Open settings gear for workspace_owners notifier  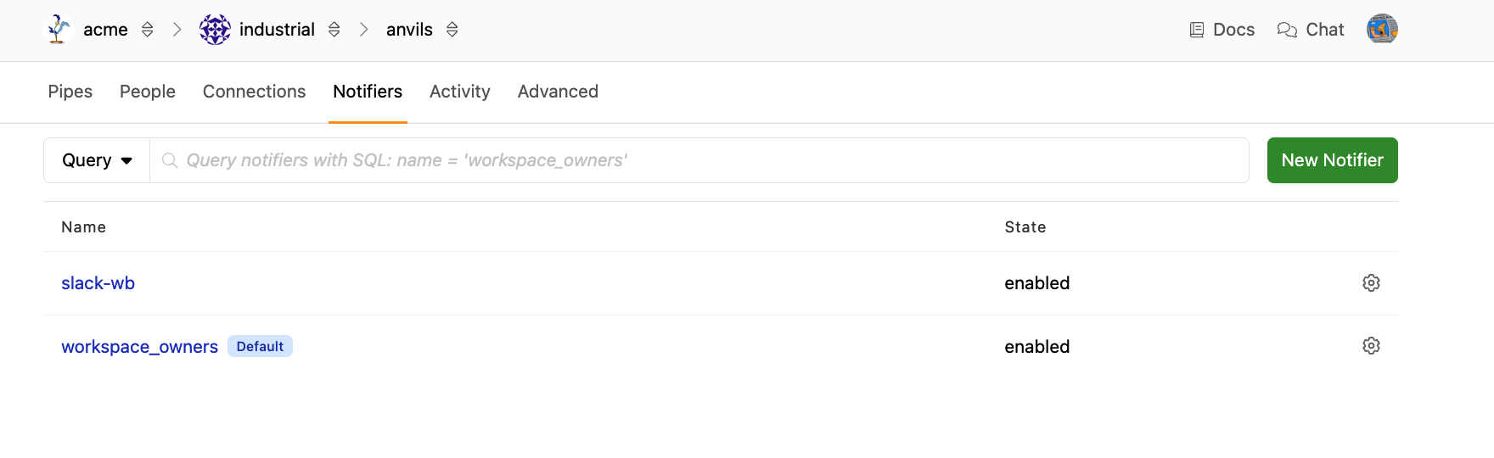coord(1371,346)
